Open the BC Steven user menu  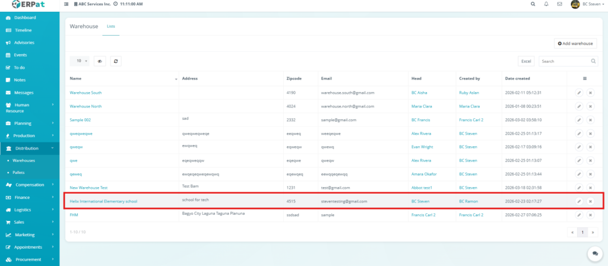(x=587, y=4)
